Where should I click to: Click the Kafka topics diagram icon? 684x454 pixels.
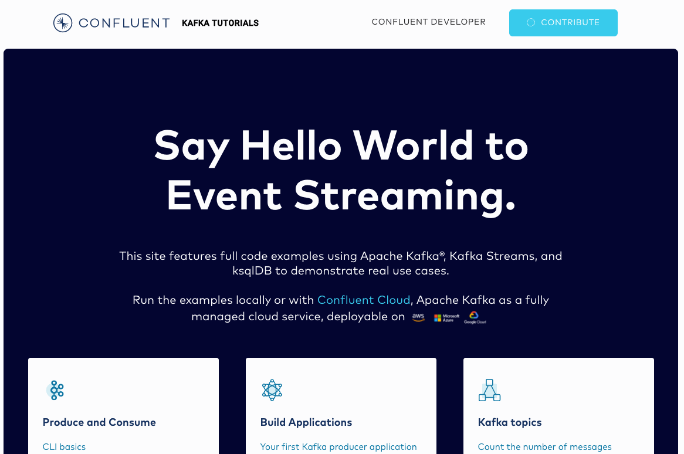(489, 390)
